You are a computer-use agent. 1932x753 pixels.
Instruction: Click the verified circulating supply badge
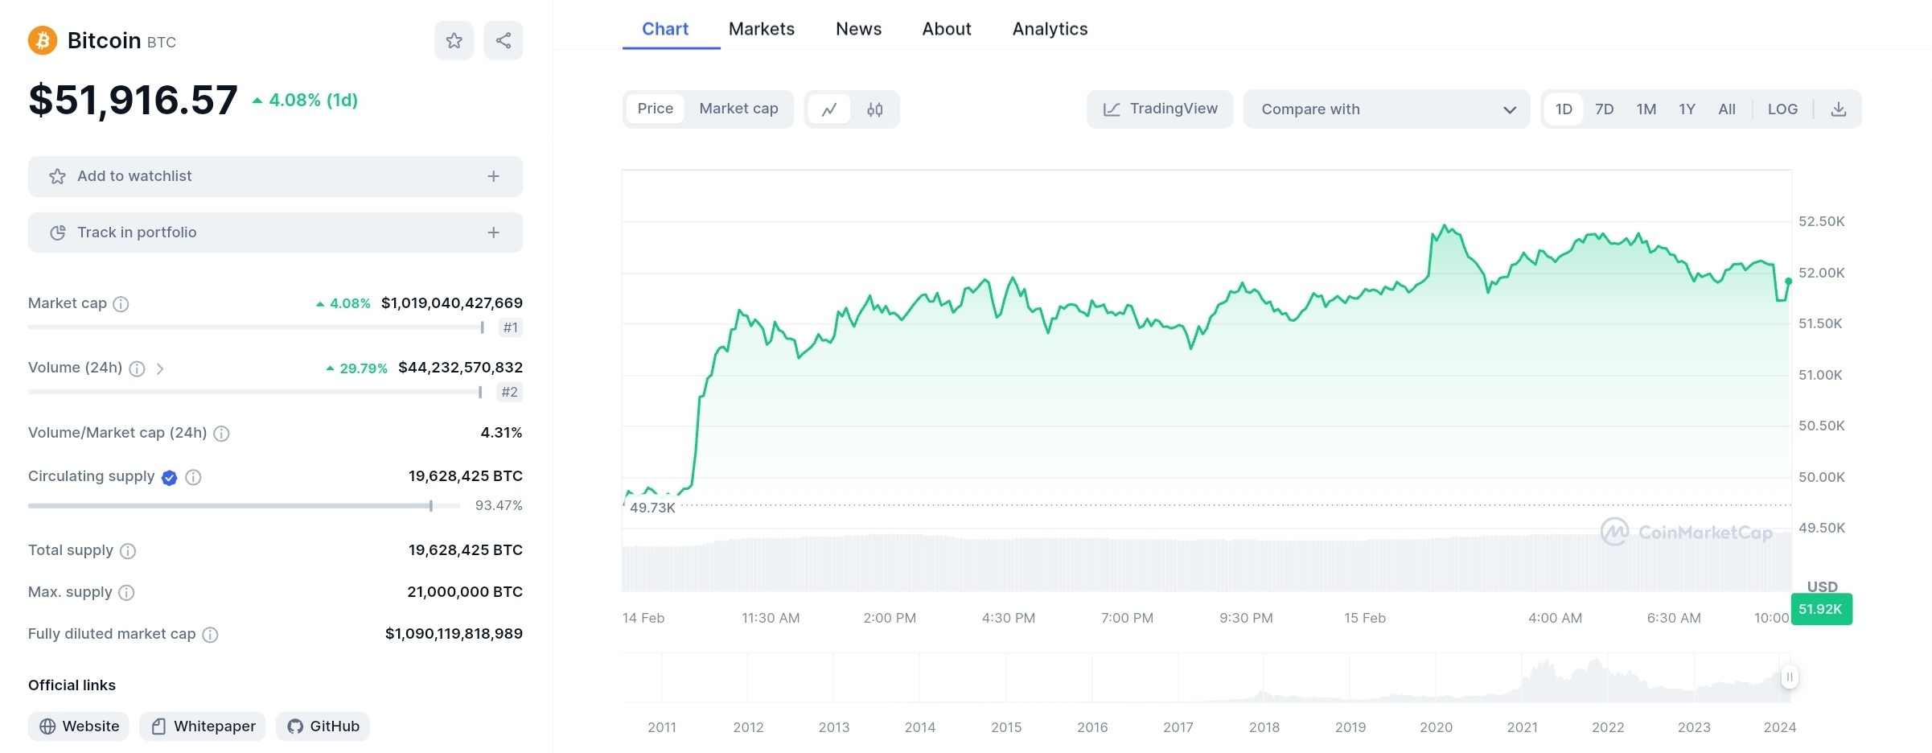click(x=169, y=478)
